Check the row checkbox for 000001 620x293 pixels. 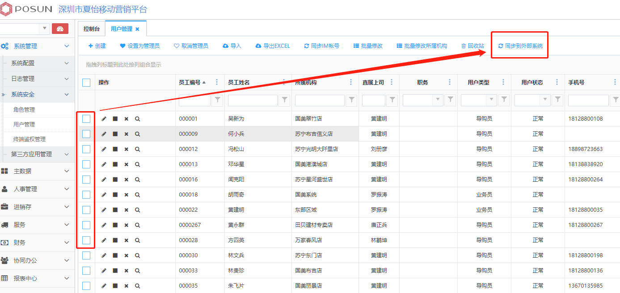pyautogui.click(x=86, y=119)
